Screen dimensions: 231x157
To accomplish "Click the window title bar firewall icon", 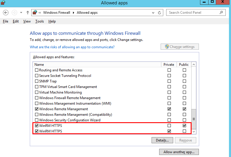I will tap(3, 3).
